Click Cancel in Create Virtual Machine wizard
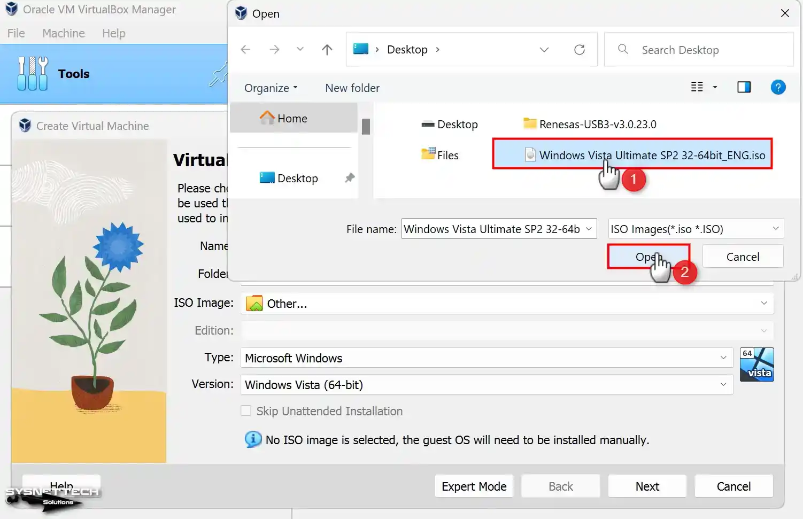The height and width of the screenshot is (519, 803). click(733, 486)
